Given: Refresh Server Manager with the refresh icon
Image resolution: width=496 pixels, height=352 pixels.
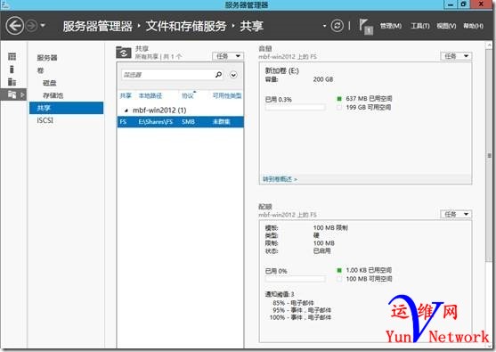Looking at the screenshot, I should (x=337, y=26).
